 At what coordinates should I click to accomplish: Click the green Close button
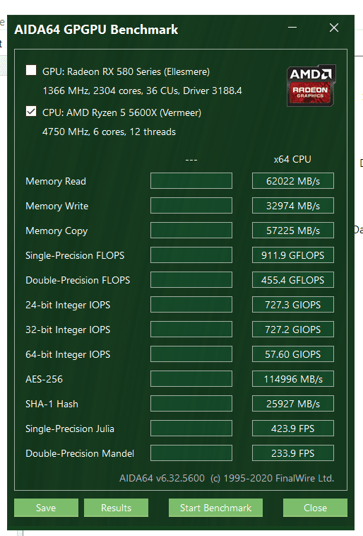click(x=315, y=508)
